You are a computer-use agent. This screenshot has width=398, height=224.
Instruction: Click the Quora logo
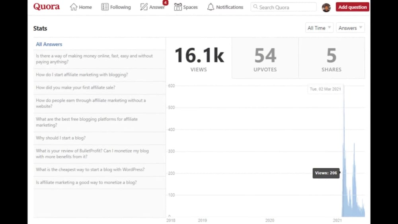coord(47,7)
